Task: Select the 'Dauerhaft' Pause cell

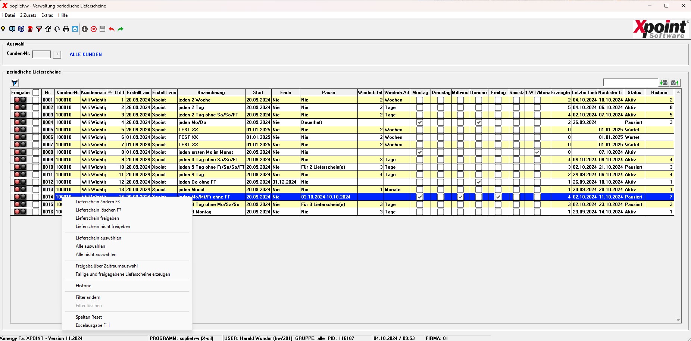Action: (328, 122)
